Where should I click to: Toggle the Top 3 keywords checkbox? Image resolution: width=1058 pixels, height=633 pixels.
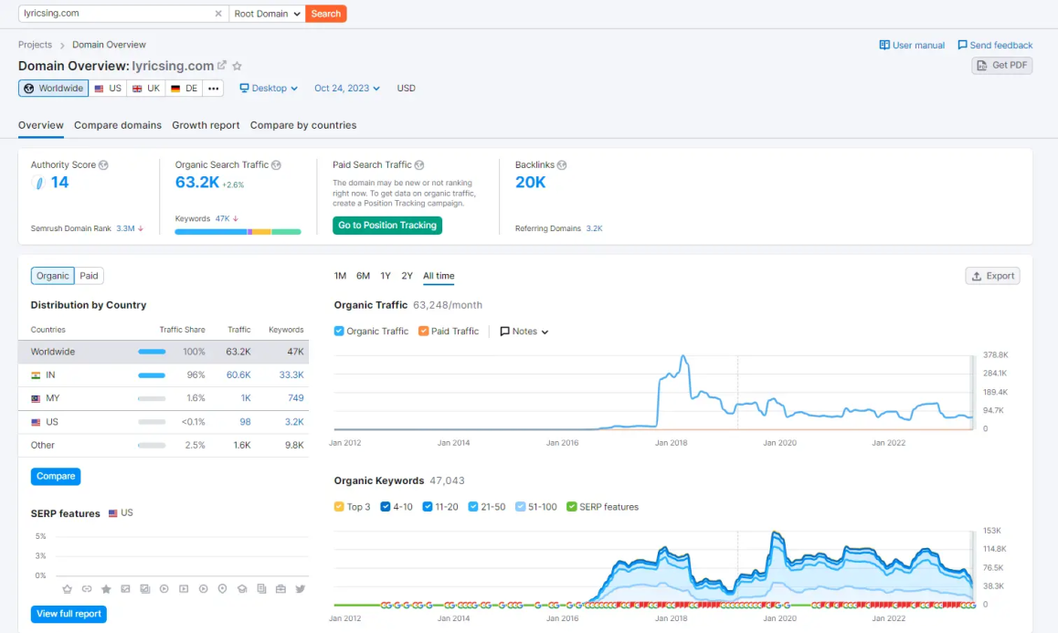click(x=339, y=507)
